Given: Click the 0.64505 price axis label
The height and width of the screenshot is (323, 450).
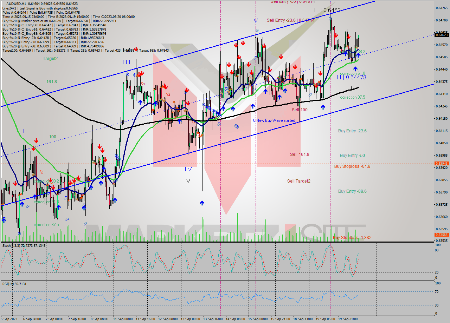Looking at the screenshot, I should pyautogui.click(x=442, y=57).
